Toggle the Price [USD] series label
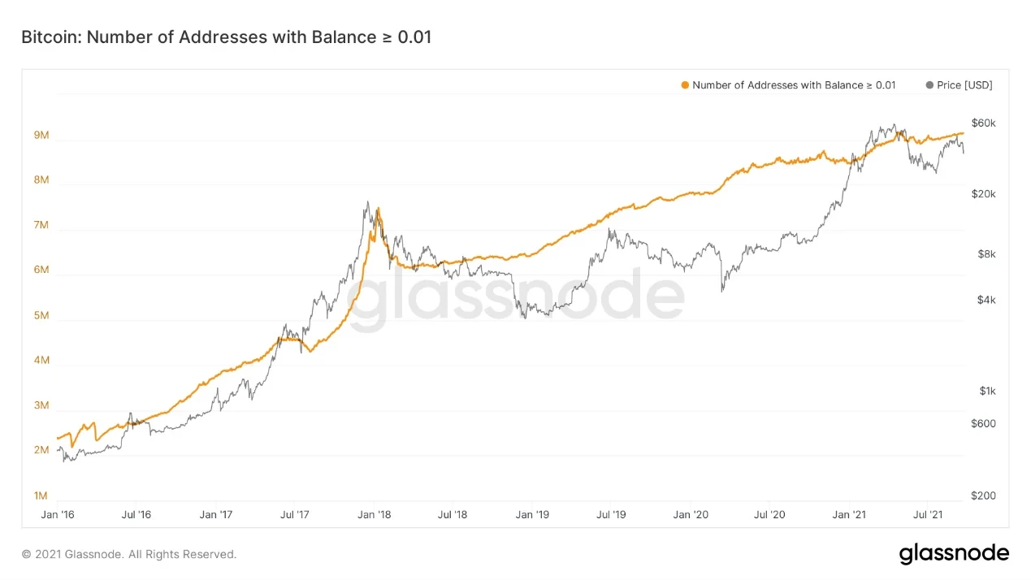This screenshot has width=1031, height=580. click(964, 85)
